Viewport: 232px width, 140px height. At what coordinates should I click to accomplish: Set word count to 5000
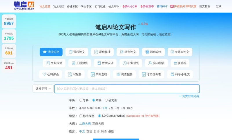[x=90, y=108]
